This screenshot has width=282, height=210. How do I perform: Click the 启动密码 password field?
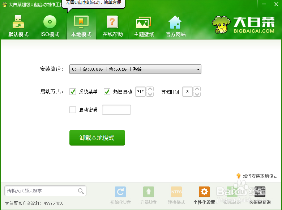(116, 110)
